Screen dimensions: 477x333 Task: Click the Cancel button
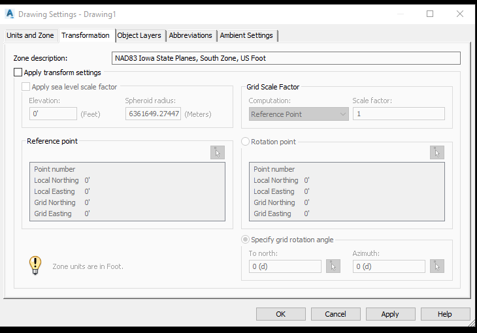click(x=335, y=314)
